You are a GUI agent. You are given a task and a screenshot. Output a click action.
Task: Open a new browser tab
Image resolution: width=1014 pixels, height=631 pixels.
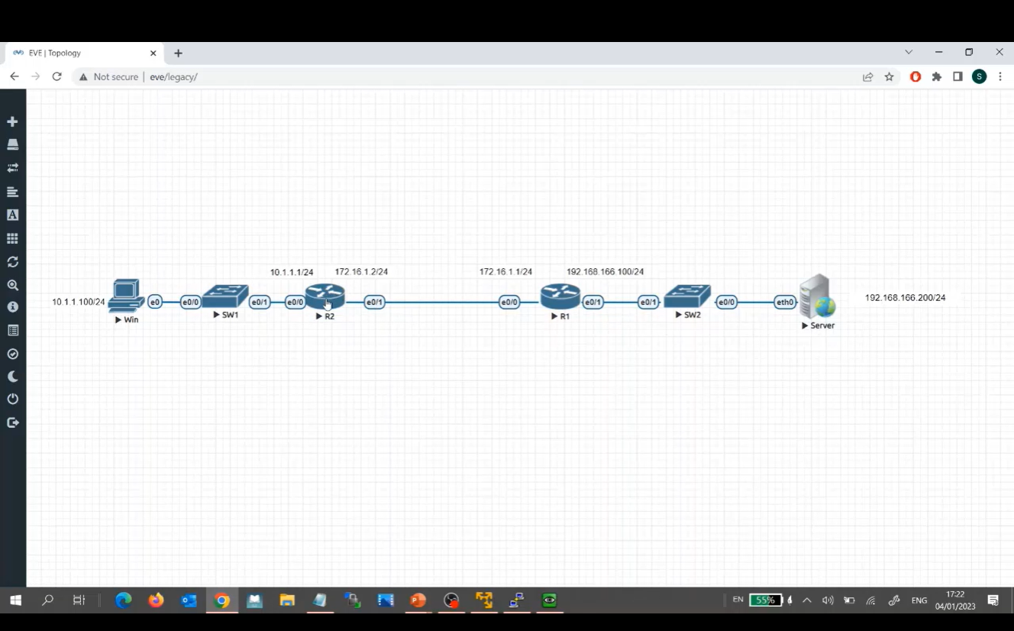point(178,53)
